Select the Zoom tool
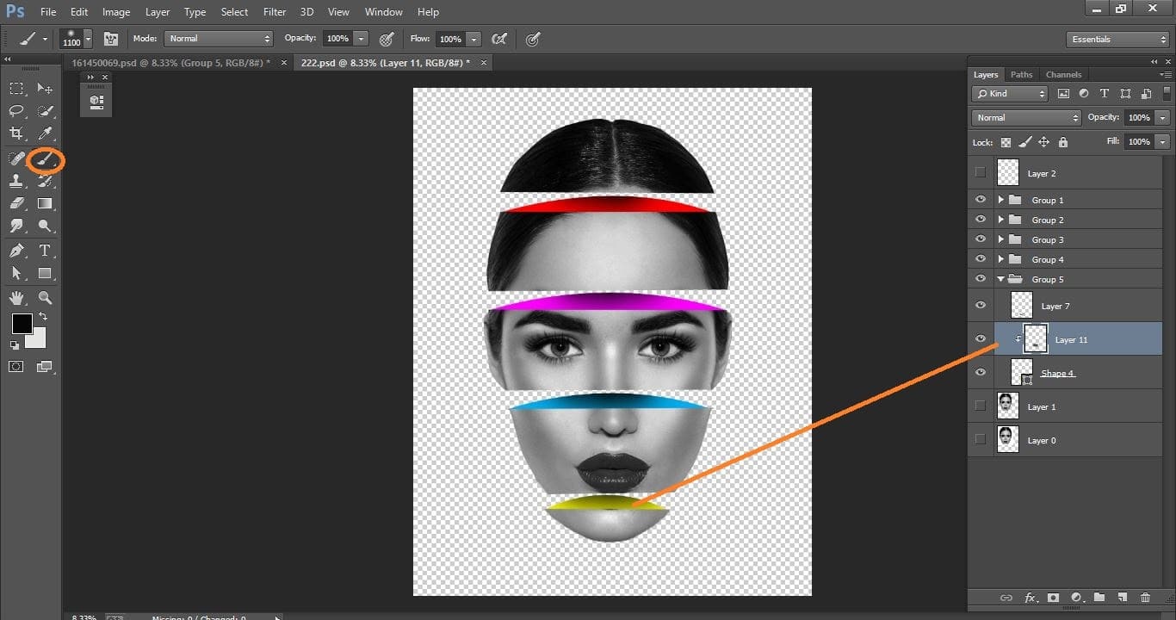 pos(45,297)
